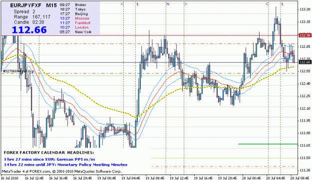Click the German PPI m/m headline
The height and width of the screenshot is (181, 312).
pyautogui.click(x=49, y=160)
